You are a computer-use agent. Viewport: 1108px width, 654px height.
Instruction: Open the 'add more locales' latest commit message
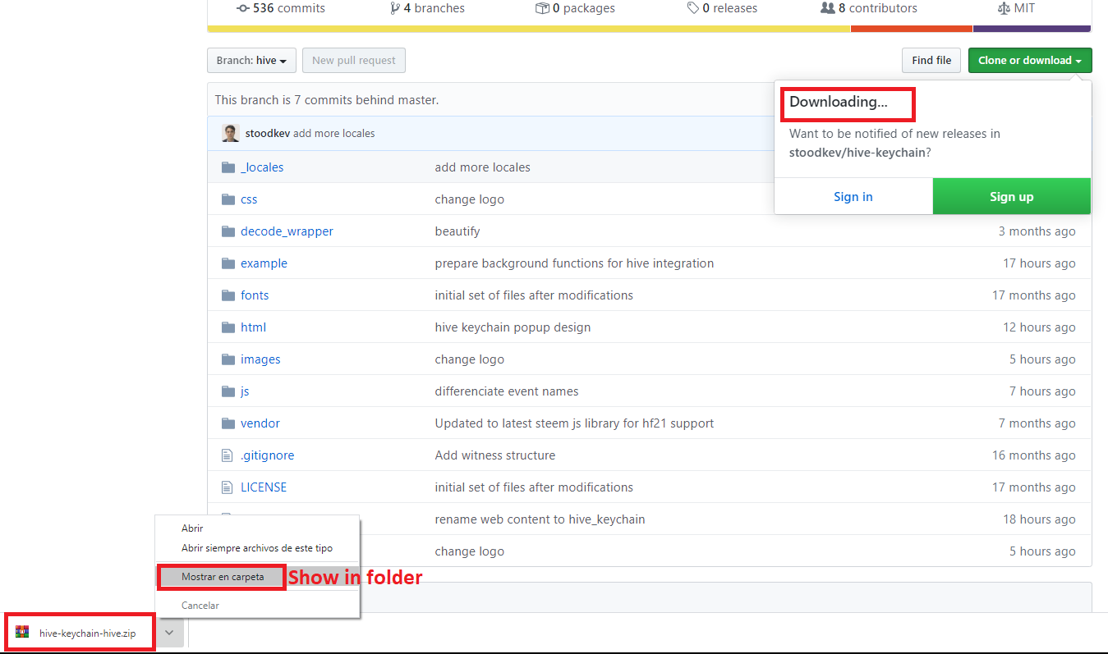333,133
